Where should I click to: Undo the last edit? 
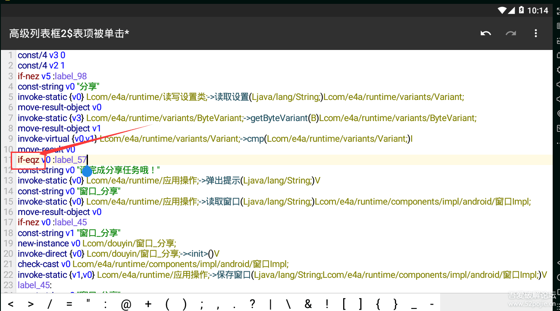(x=486, y=34)
